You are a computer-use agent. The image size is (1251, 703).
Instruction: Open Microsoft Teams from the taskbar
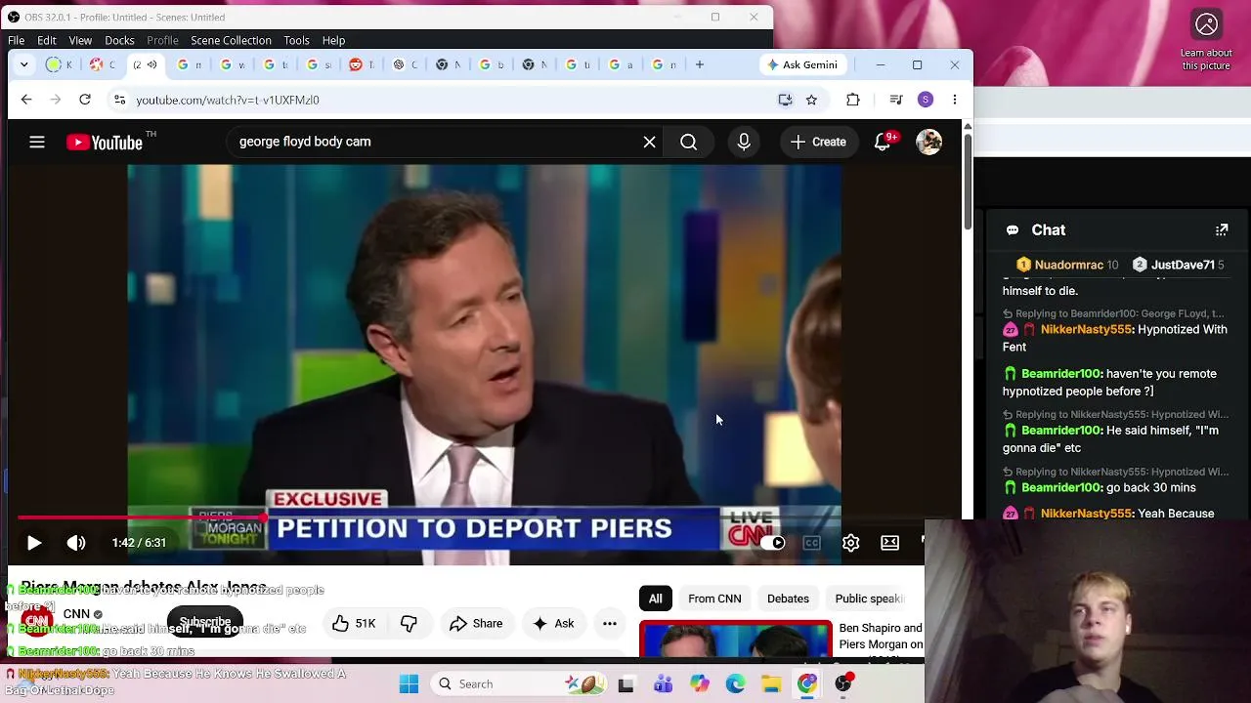point(663,684)
